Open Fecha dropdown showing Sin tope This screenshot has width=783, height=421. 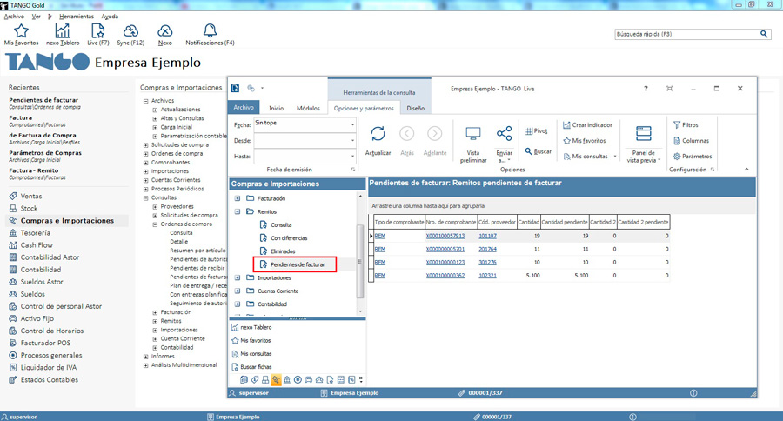[352, 125]
